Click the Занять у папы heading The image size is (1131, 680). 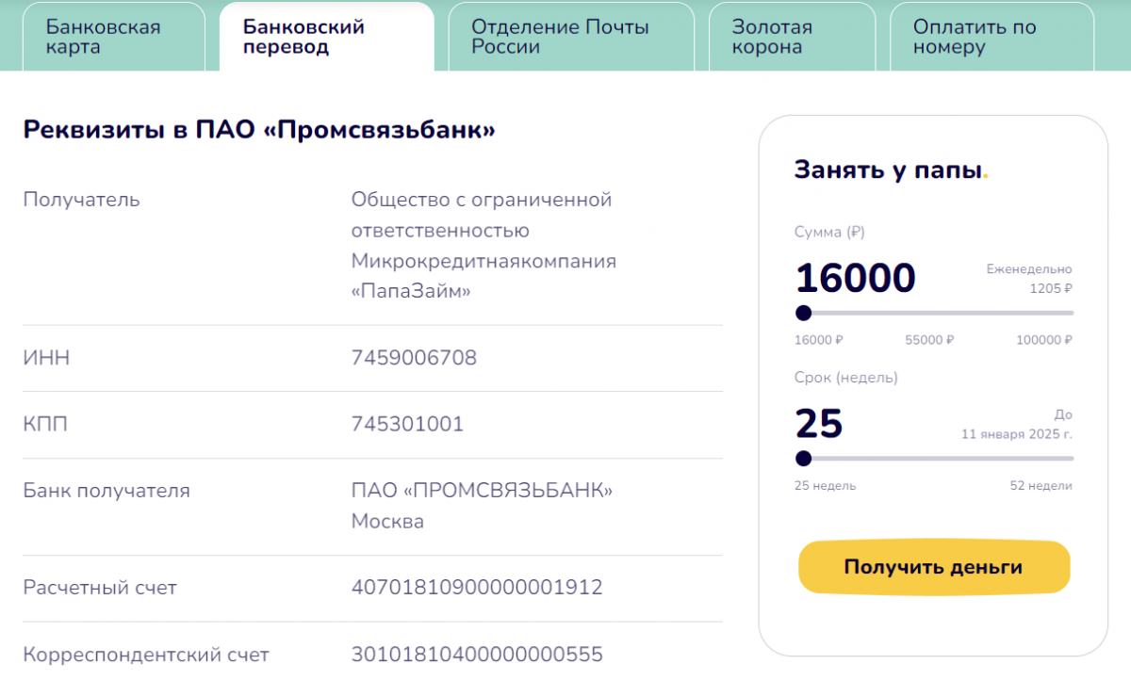[x=891, y=170]
